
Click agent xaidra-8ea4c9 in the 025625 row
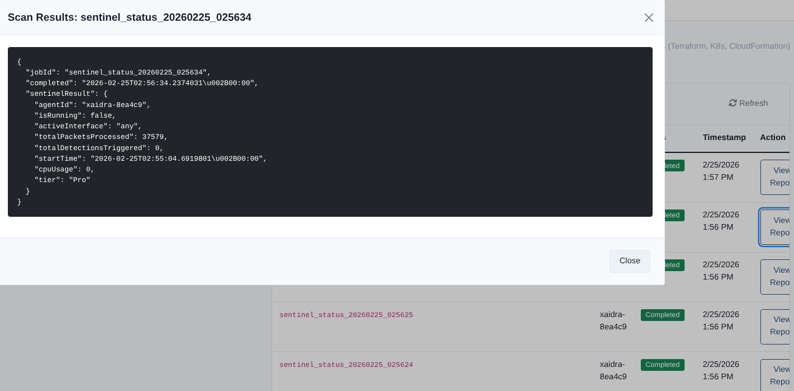613,320
